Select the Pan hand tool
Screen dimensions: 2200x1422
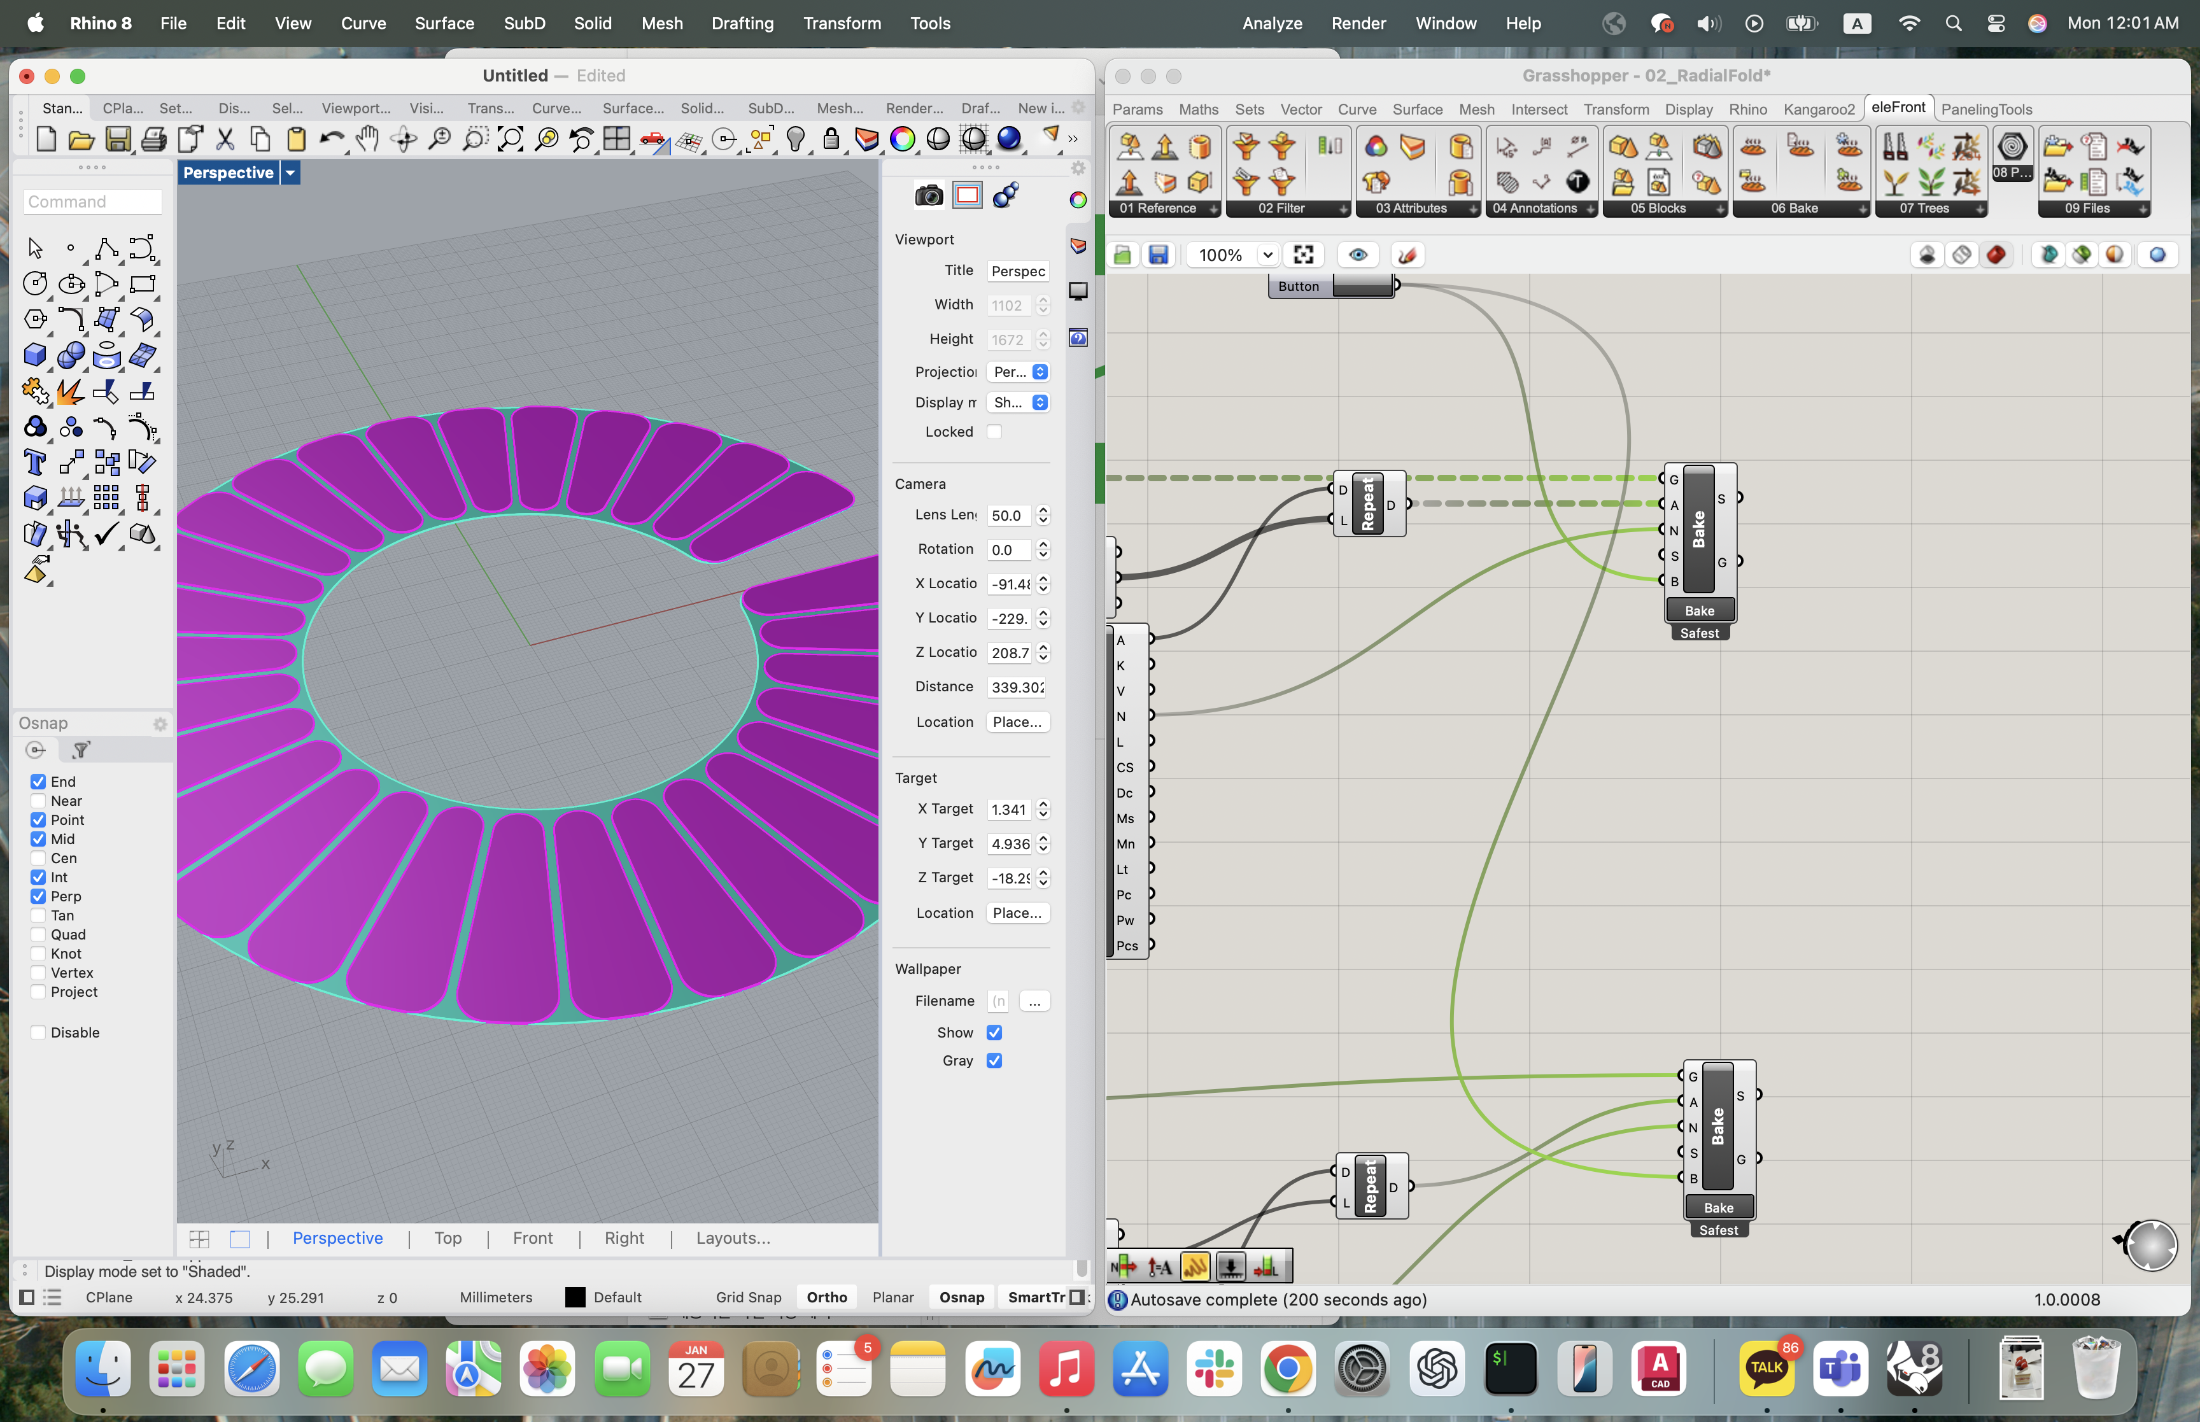click(367, 139)
